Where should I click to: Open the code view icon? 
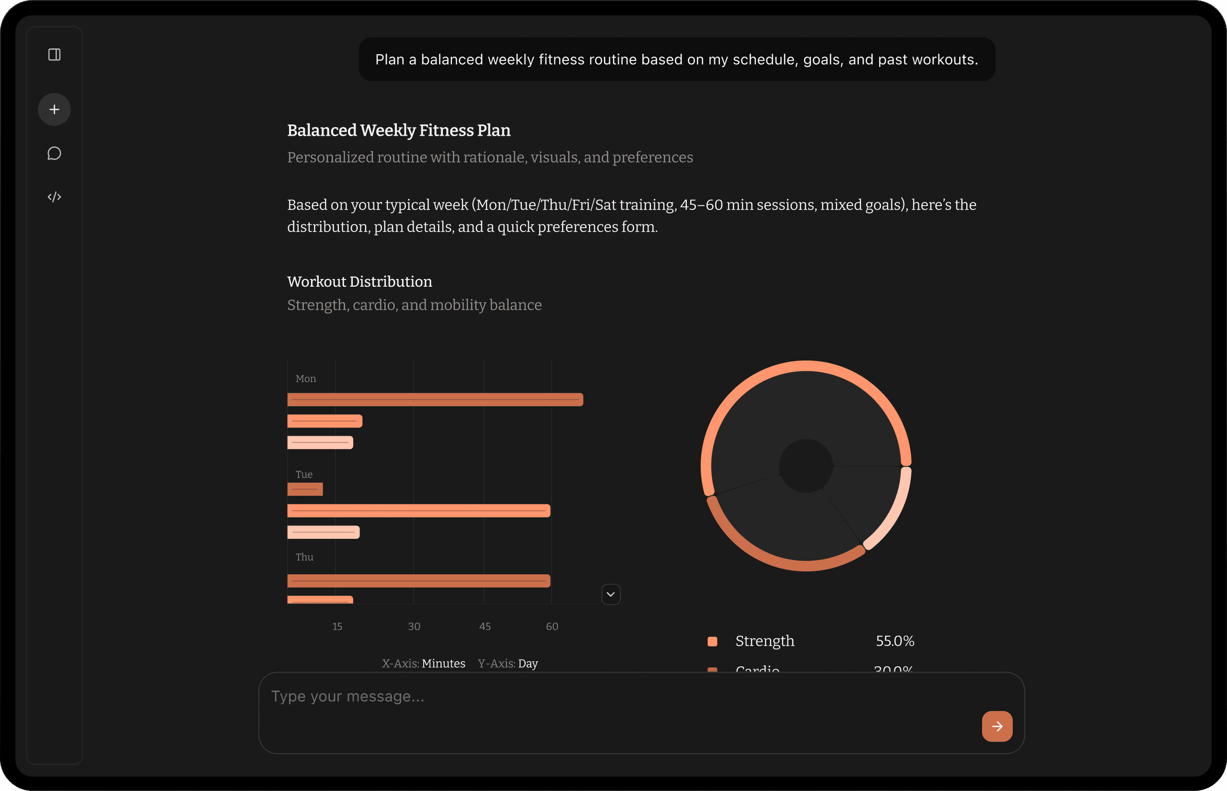(x=55, y=197)
